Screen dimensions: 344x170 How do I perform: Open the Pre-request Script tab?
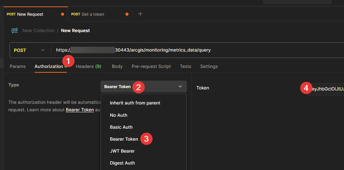point(151,66)
